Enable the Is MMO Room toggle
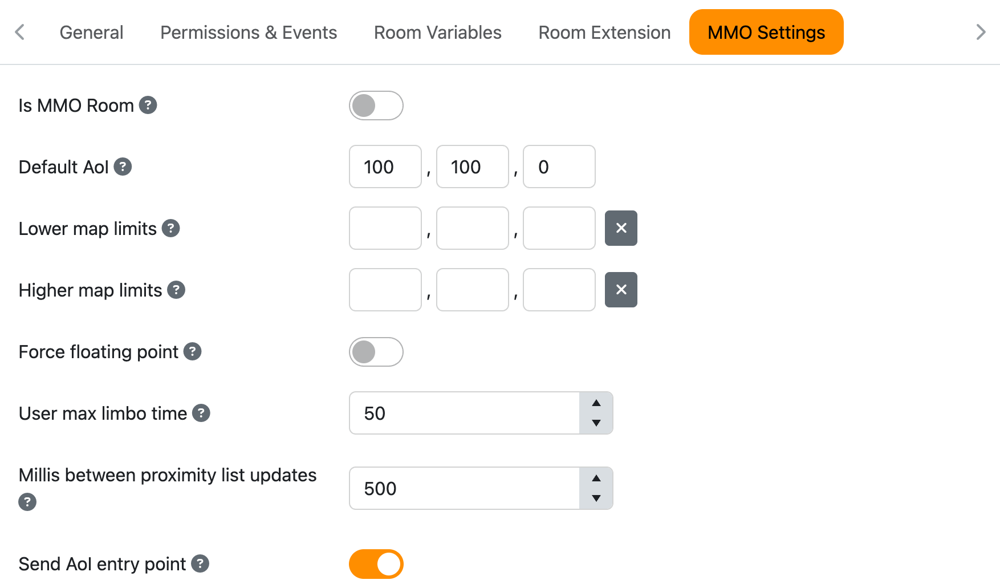1000x588 pixels. pyautogui.click(x=376, y=105)
